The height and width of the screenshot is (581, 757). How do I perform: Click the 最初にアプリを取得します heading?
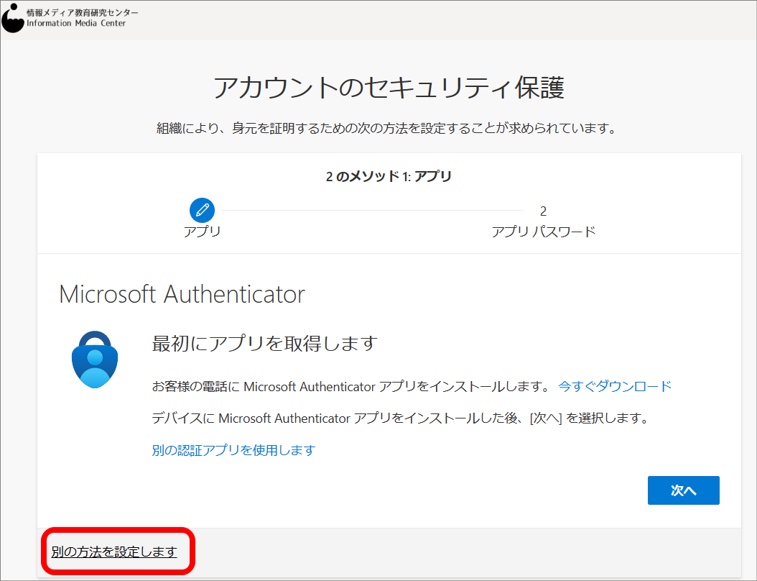click(264, 343)
